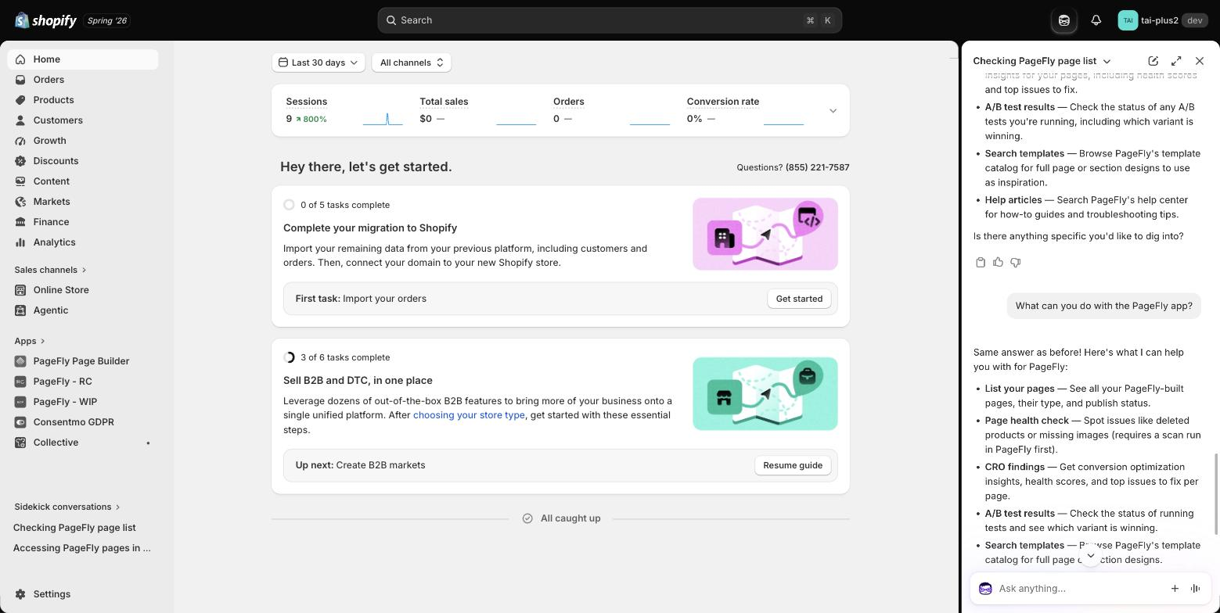Click the Collective app icon
The width and height of the screenshot is (1220, 613).
pos(20,443)
